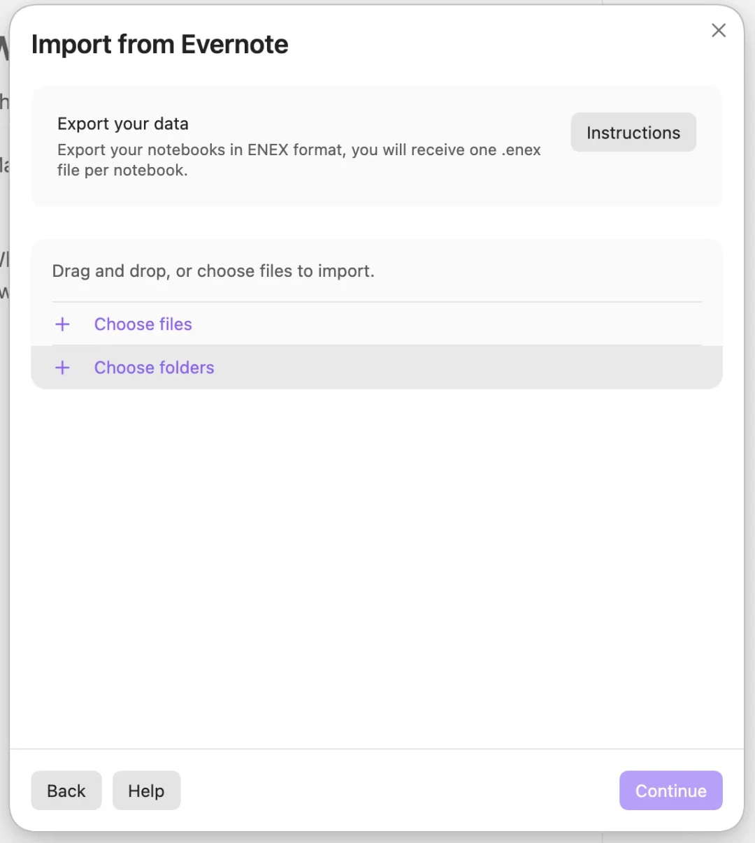The height and width of the screenshot is (843, 755).
Task: Click the plus icon beside Choose folders
Action: click(x=62, y=368)
